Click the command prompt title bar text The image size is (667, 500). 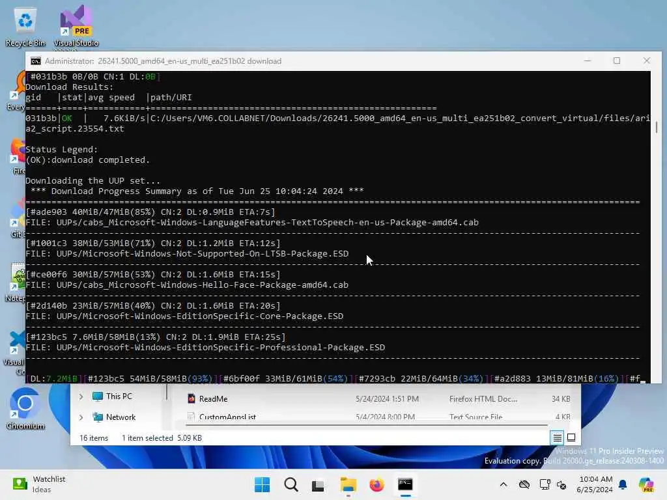pos(163,61)
